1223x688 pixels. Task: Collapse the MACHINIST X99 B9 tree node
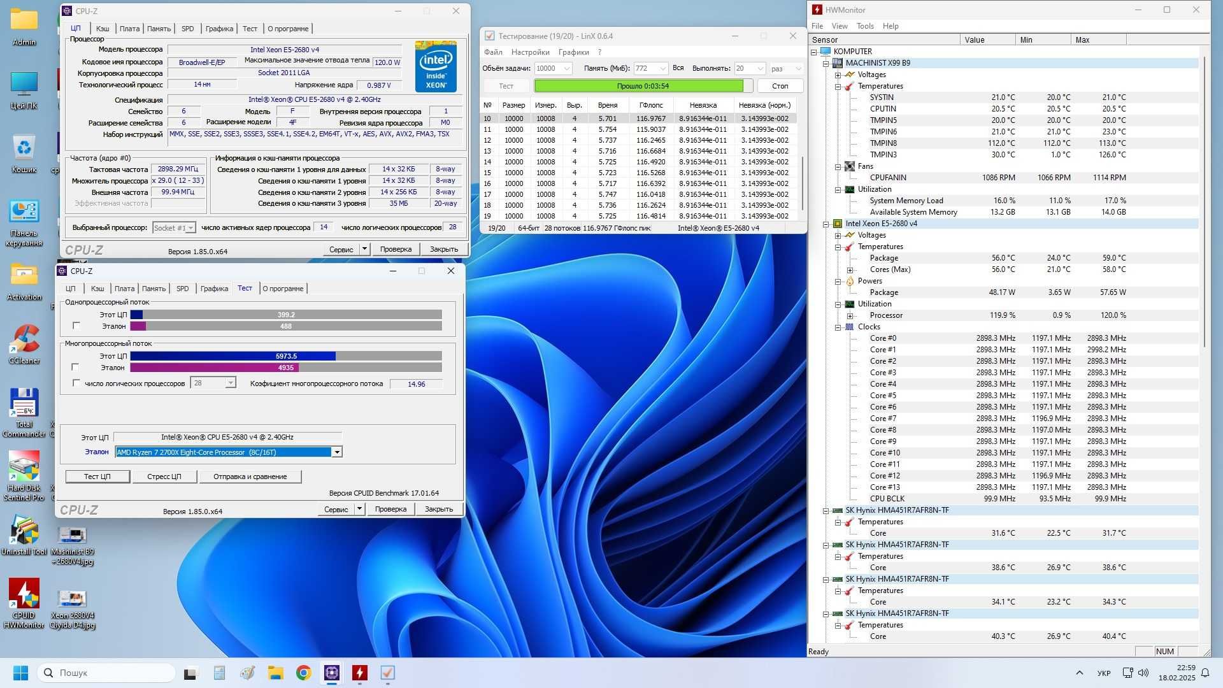[826, 63]
